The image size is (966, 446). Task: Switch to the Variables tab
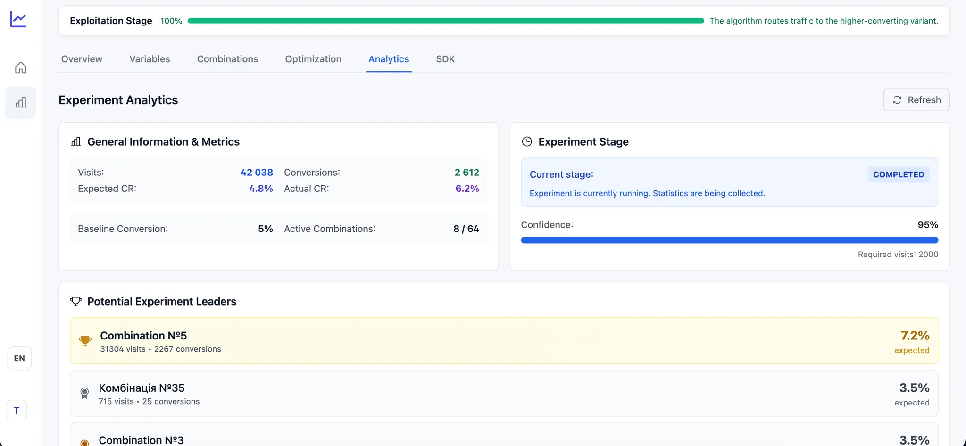150,59
